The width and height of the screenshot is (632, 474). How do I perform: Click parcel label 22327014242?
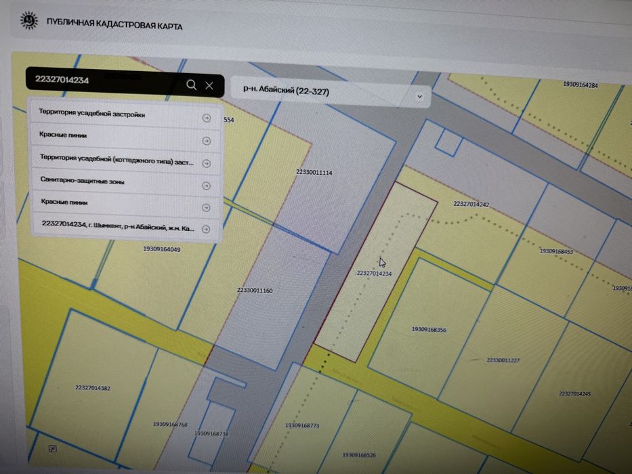coord(471,204)
